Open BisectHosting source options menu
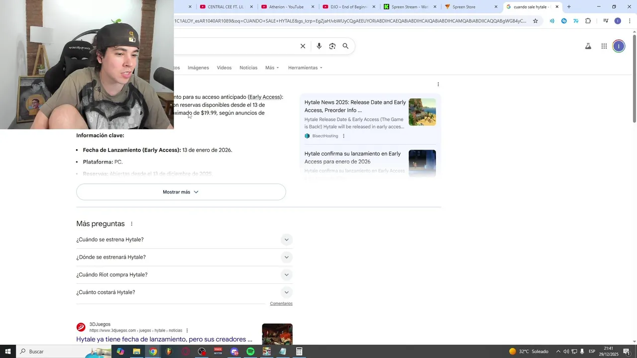Image resolution: width=637 pixels, height=358 pixels. (x=343, y=136)
